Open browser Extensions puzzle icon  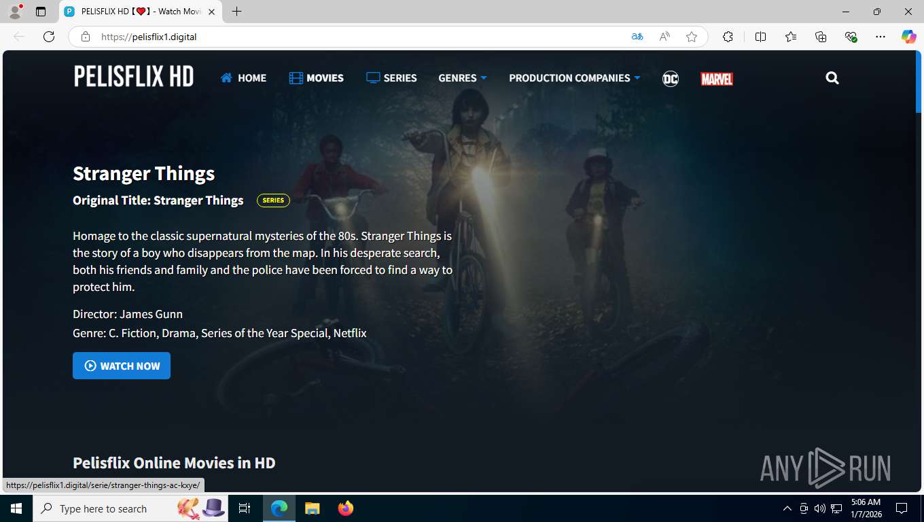tap(728, 37)
